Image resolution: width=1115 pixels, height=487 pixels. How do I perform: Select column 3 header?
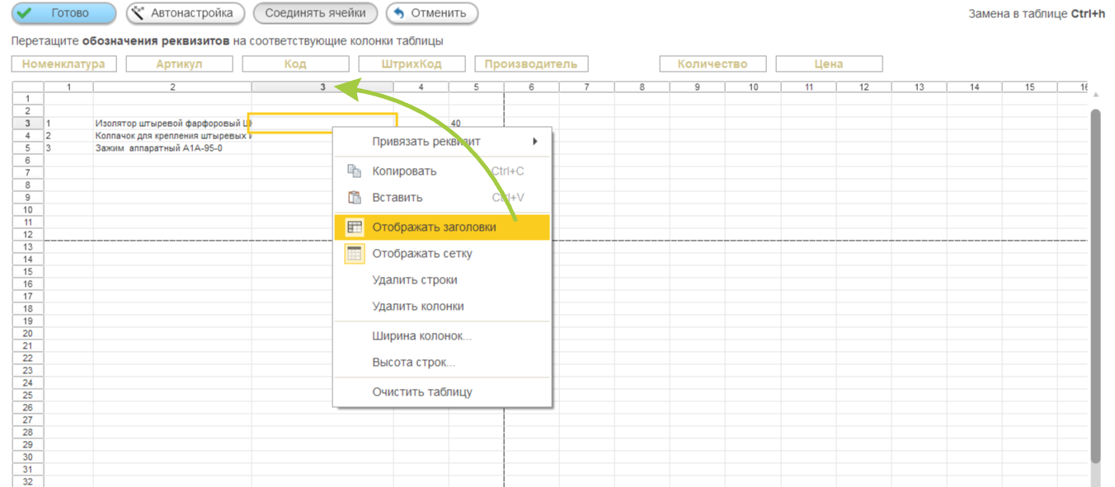322,87
